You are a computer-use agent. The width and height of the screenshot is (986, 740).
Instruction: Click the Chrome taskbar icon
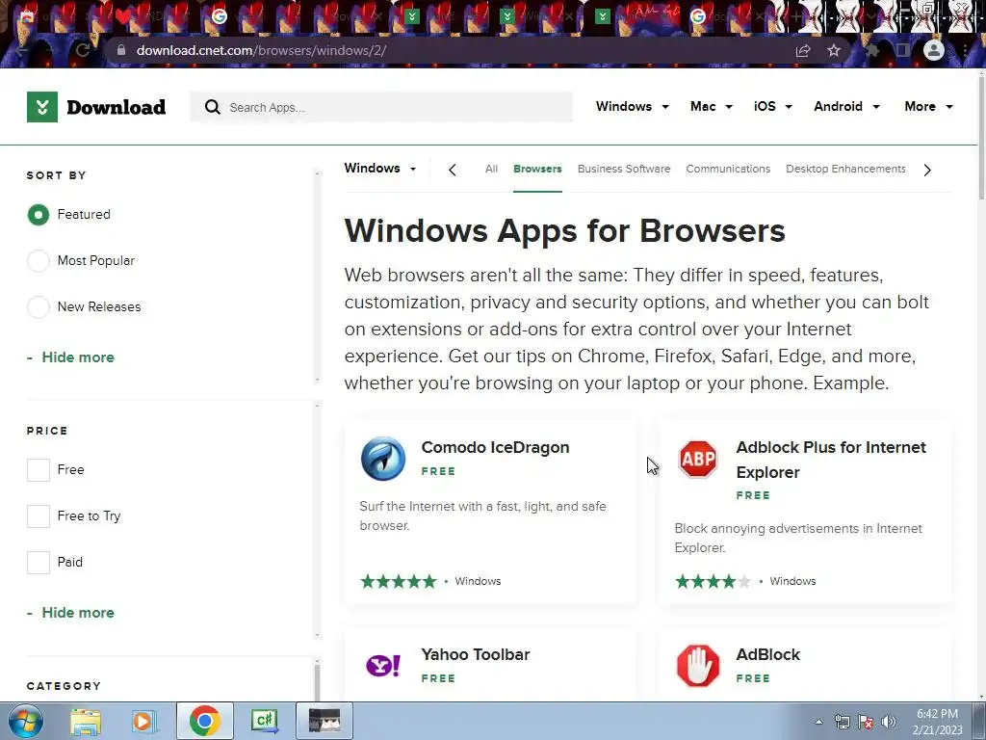[x=204, y=721]
